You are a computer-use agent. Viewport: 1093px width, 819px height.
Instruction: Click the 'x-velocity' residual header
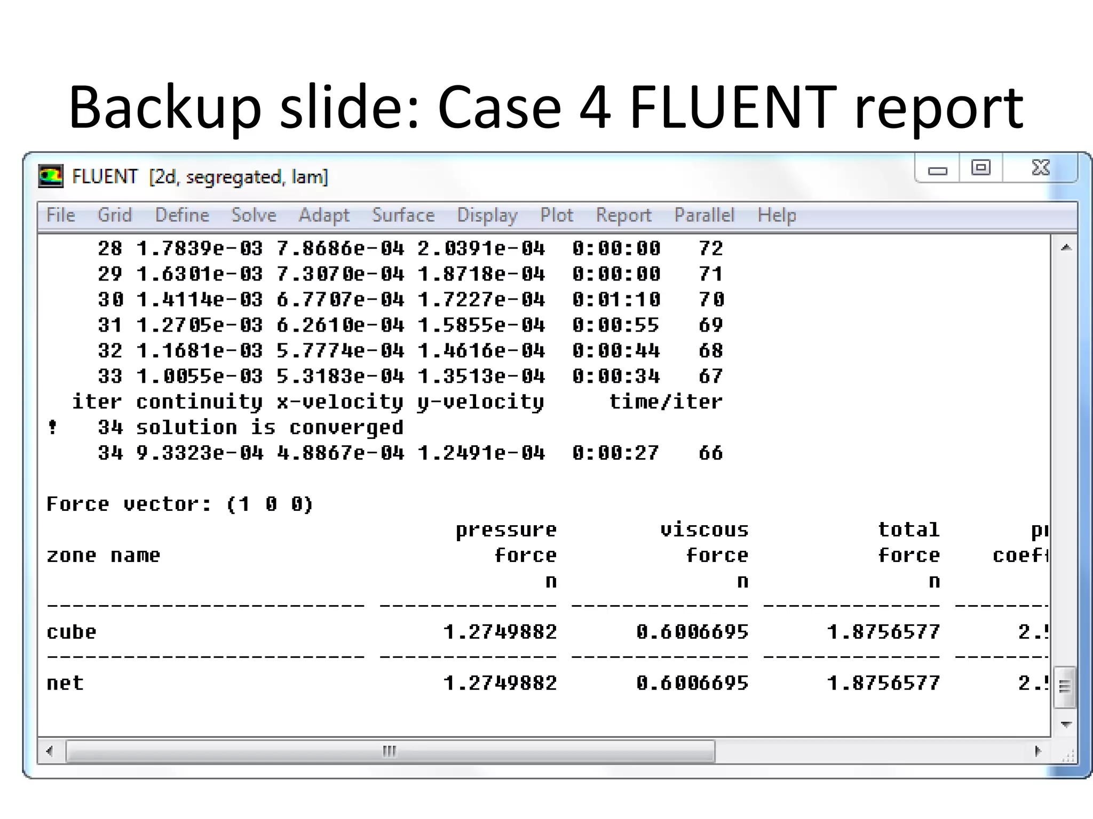tap(340, 402)
